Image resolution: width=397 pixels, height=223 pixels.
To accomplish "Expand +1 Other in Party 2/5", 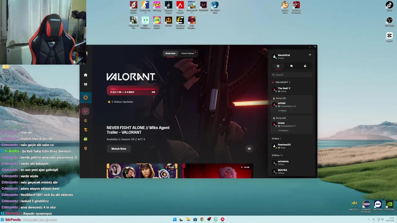I will [x=282, y=111].
